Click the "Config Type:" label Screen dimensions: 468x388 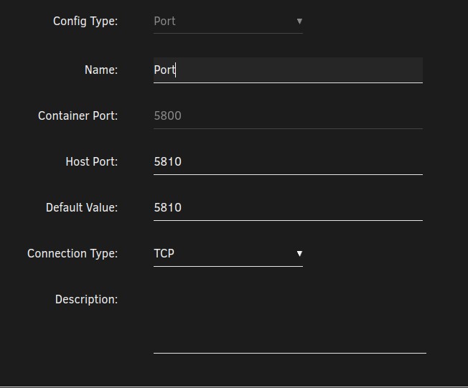pos(85,22)
